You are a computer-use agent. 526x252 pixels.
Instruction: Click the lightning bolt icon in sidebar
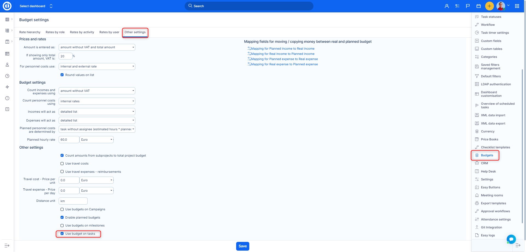click(7, 87)
